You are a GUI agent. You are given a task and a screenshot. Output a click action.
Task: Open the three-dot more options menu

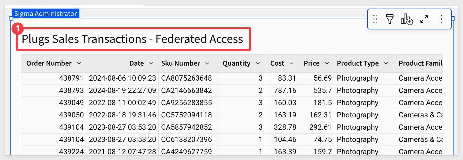[441, 19]
